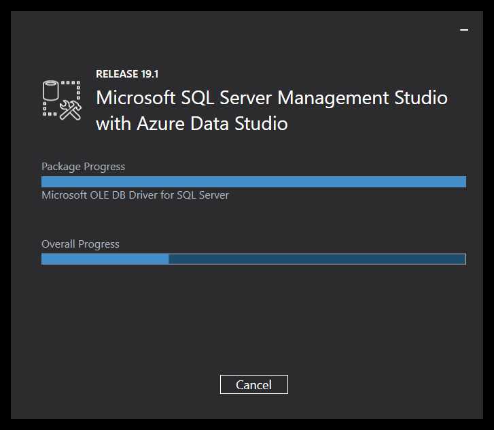Screen dimensions: 494x430
Task: Click "with Azure Data Studio" subtitle
Action: [x=192, y=123]
